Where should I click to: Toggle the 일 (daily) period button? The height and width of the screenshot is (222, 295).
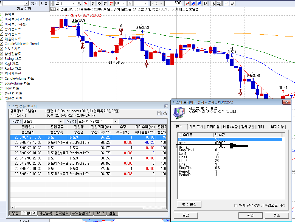[93, 3]
